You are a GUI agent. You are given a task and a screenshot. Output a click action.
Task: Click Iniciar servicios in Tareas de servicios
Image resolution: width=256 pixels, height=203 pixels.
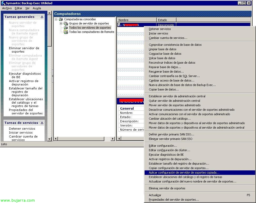(x=21, y=133)
